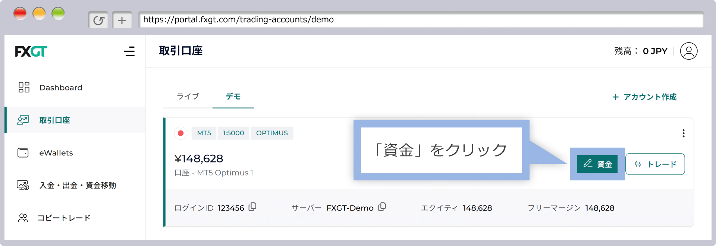Open a new browser tab with plus icon
Image resolution: width=716 pixels, height=246 pixels.
[x=122, y=20]
